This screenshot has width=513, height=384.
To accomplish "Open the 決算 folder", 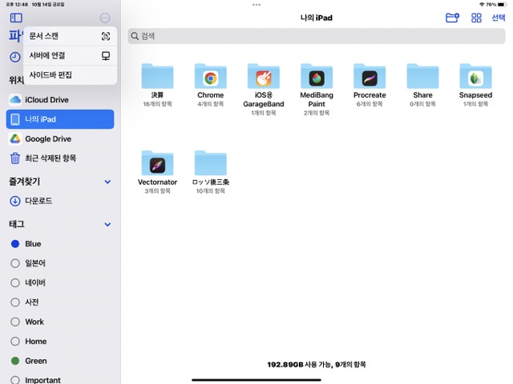I will 157,85.
